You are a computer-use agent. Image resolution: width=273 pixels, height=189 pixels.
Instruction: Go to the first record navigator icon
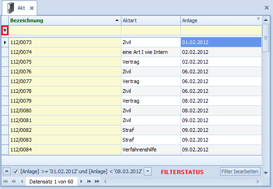coord(6,182)
